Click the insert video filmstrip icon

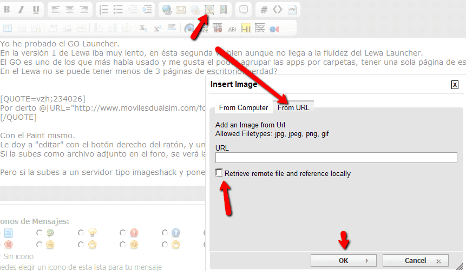pyautogui.click(x=223, y=10)
